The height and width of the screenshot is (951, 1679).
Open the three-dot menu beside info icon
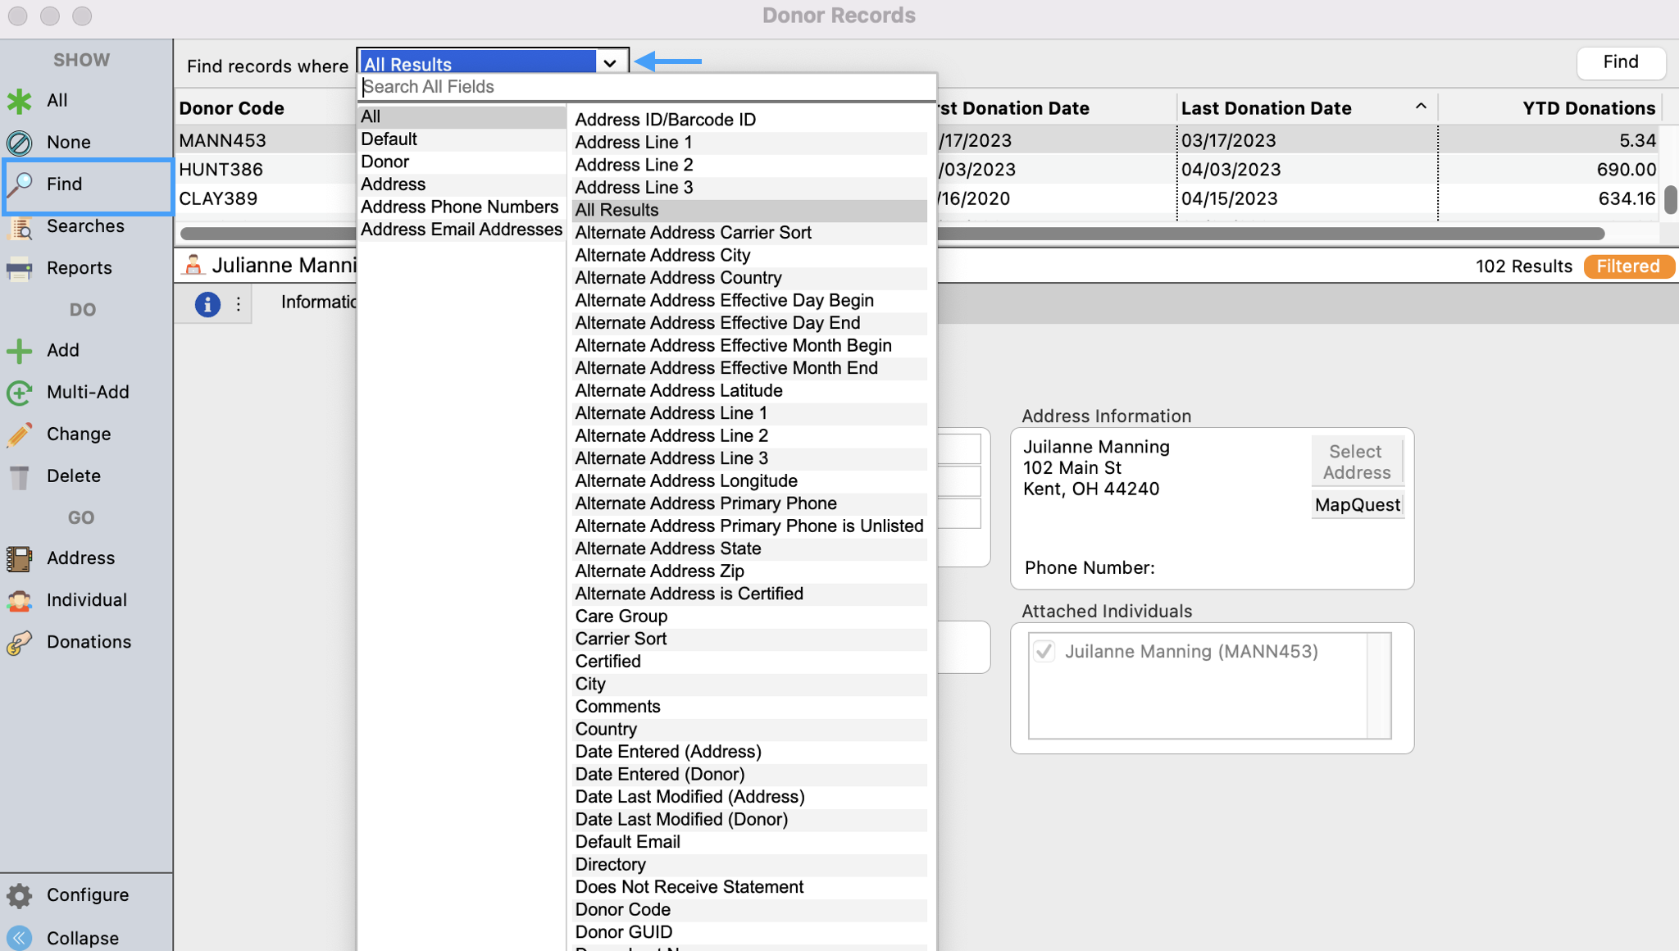tap(239, 304)
